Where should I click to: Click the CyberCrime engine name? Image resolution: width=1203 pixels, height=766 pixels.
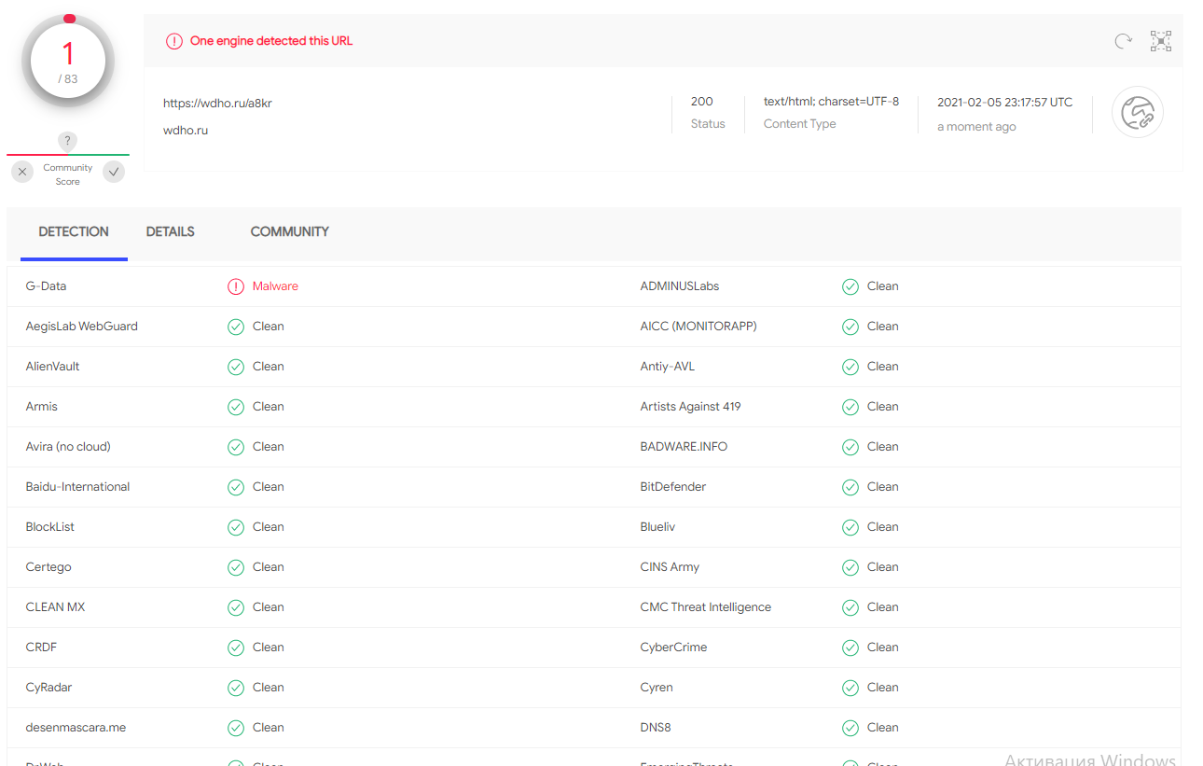pos(674,648)
